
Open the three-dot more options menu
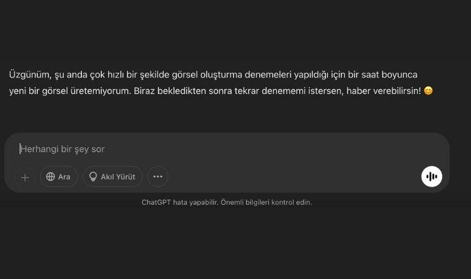[157, 177]
